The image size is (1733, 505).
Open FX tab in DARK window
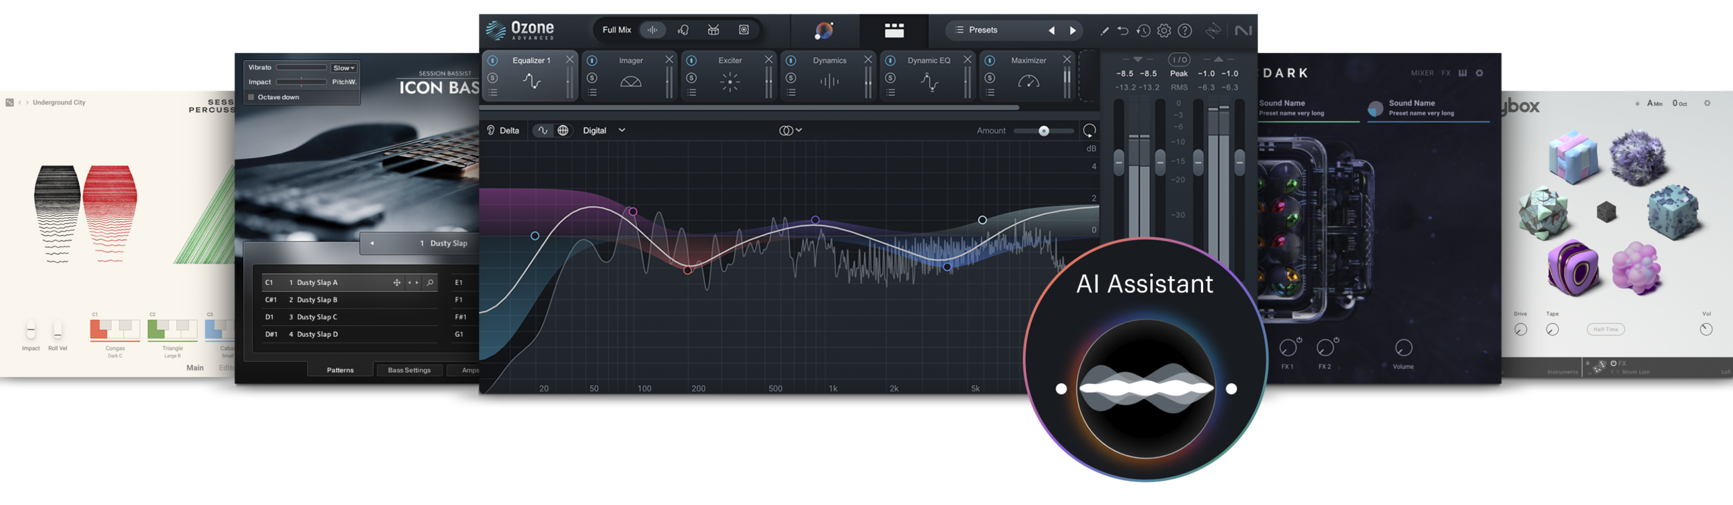pos(1446,73)
